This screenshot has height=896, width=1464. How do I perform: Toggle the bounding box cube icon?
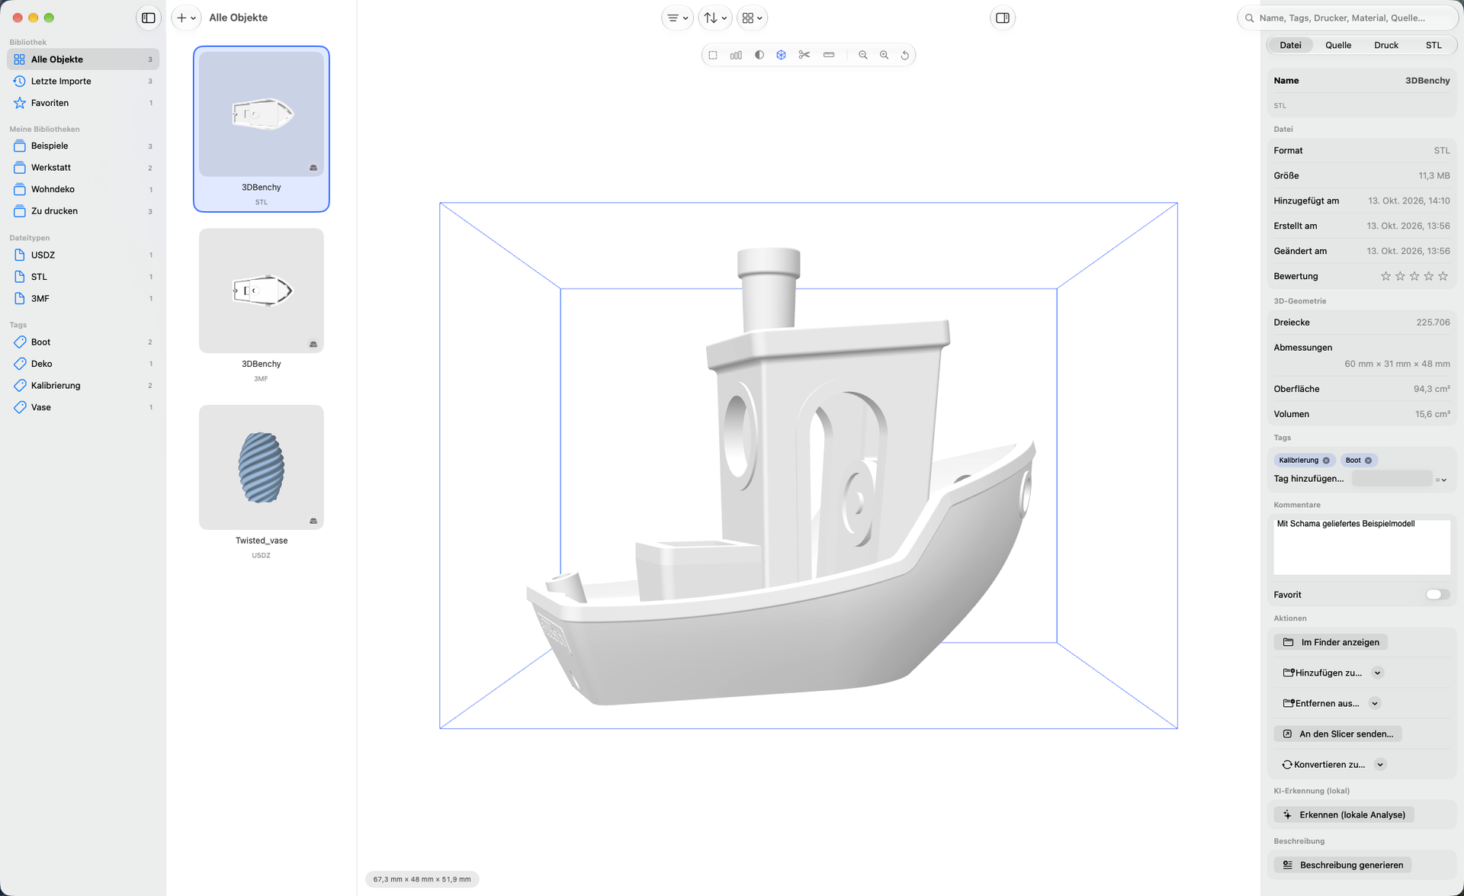(x=781, y=55)
